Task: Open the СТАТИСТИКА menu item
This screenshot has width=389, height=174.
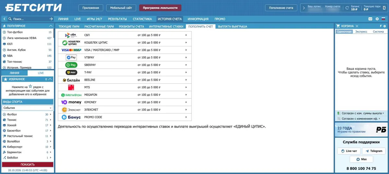Action: 142,19
